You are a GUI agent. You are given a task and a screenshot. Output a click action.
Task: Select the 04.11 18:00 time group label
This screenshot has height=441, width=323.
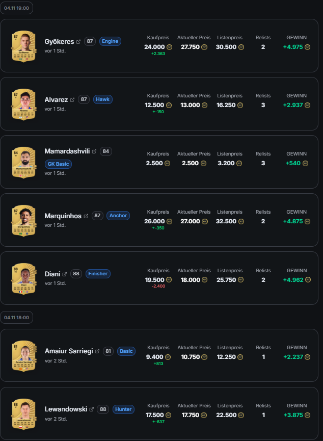click(x=17, y=318)
